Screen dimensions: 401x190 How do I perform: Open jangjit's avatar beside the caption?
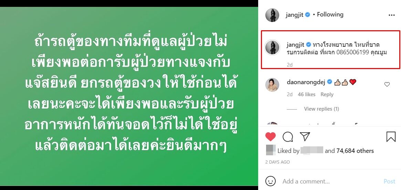tap(272, 47)
